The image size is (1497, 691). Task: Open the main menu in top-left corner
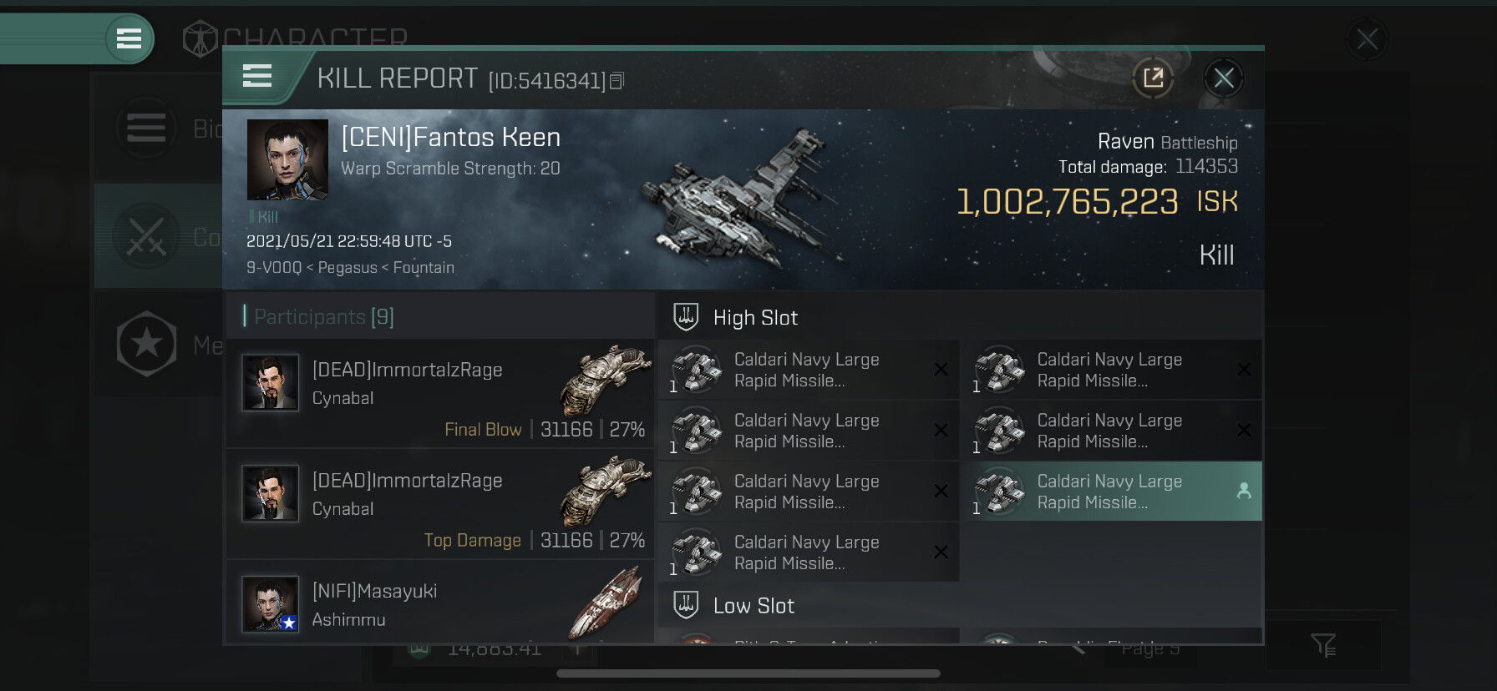coord(129,38)
